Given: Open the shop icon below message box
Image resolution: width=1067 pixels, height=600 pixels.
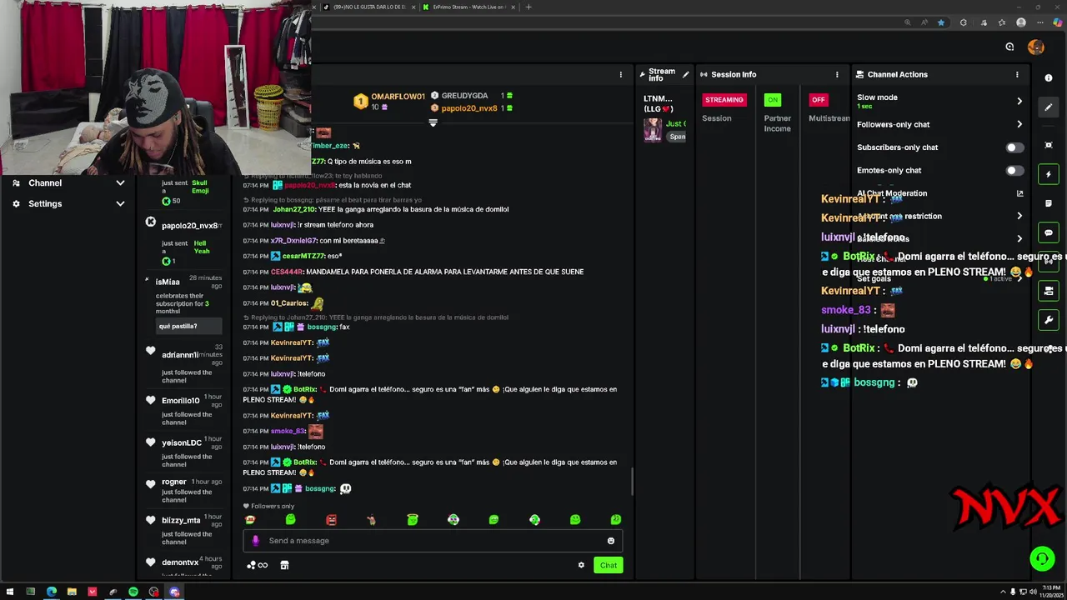Looking at the screenshot, I should 284,565.
